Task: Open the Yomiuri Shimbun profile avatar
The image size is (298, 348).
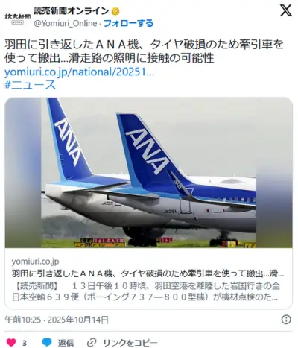Action: coord(18,18)
